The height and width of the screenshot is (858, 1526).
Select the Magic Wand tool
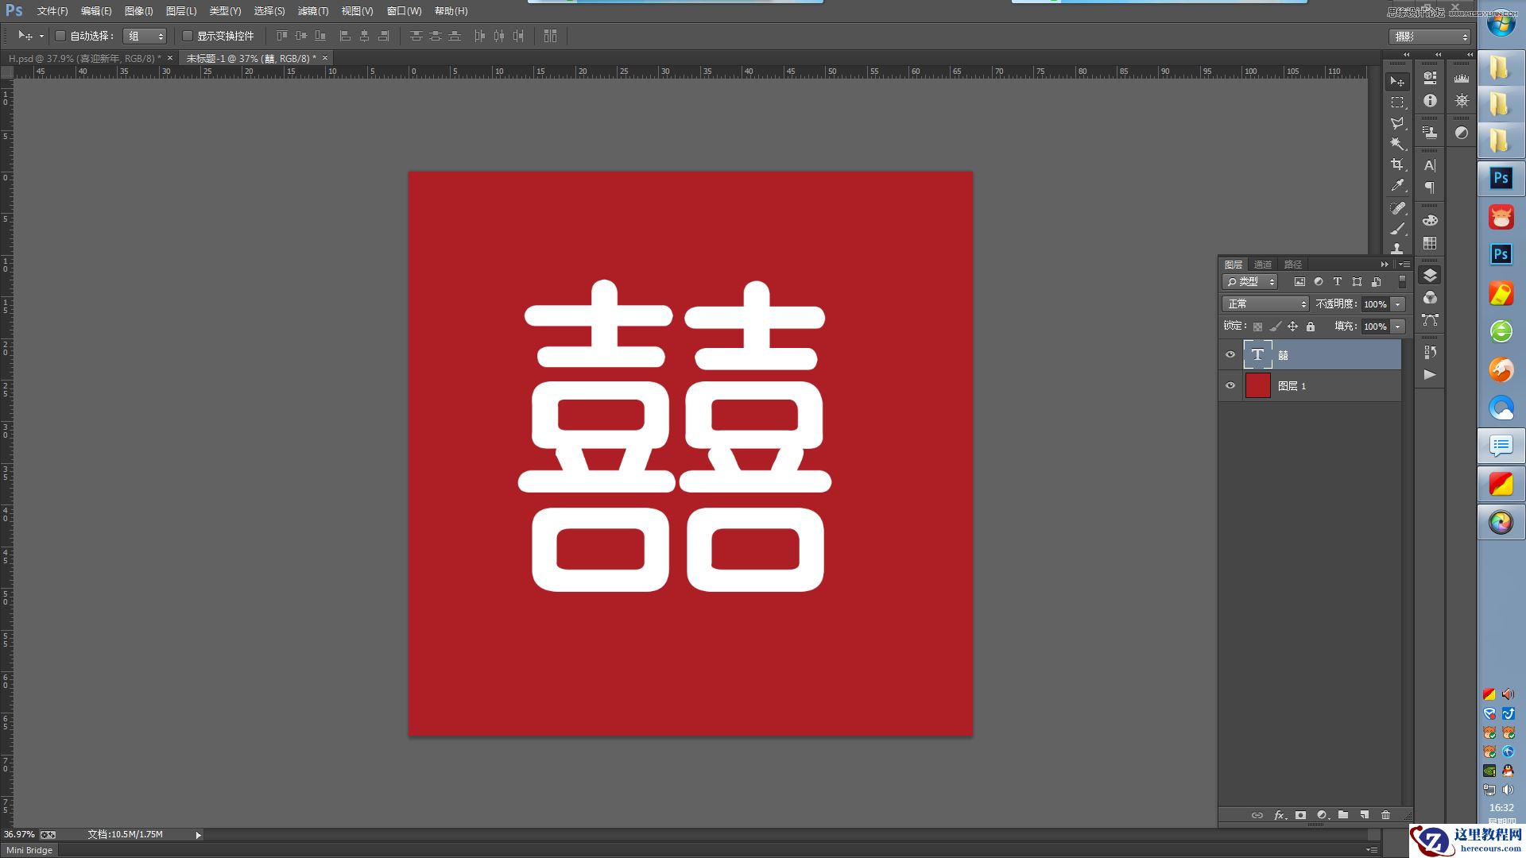point(1396,142)
